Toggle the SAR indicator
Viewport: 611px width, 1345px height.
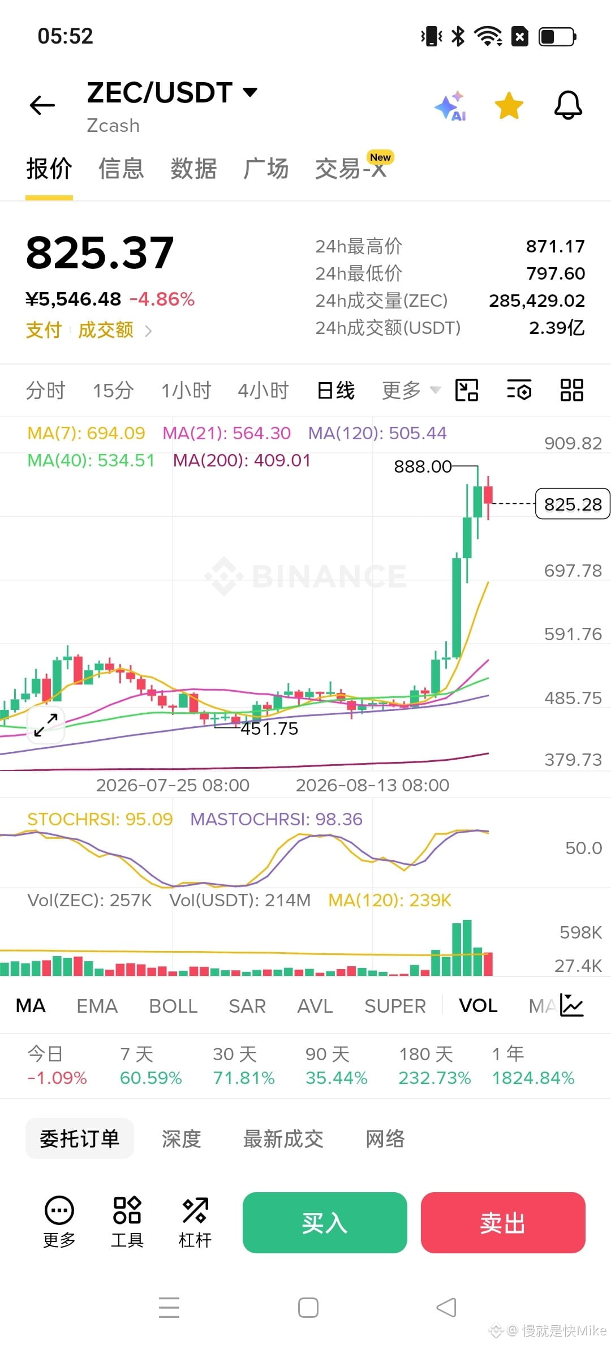point(247,1006)
